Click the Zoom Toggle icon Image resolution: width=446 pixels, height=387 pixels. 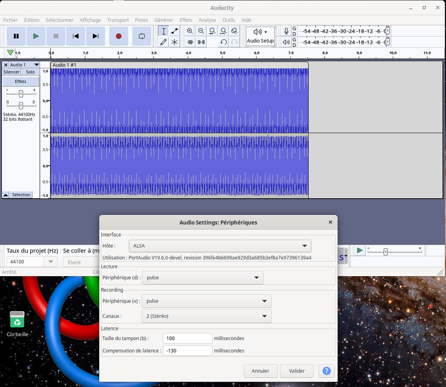point(235,31)
